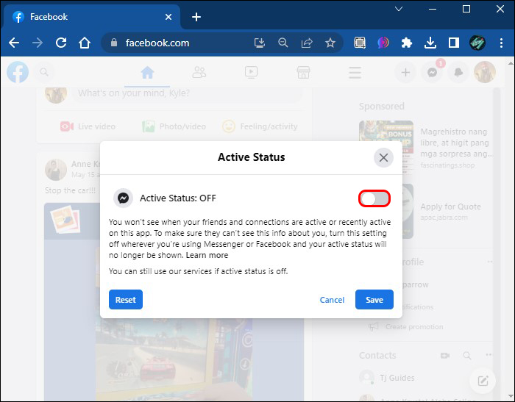Click the new message compose icon
Screen dimensions: 515x402
point(483,381)
